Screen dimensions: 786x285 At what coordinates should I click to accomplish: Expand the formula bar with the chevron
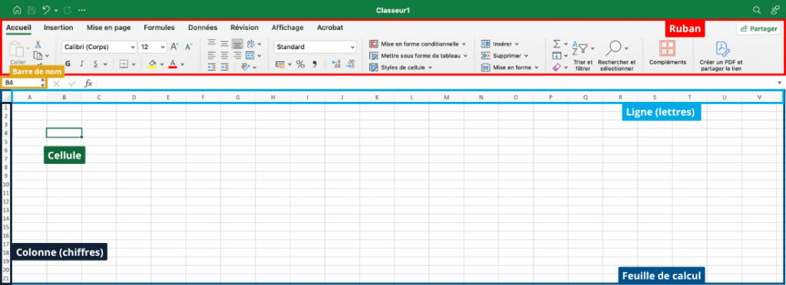pyautogui.click(x=780, y=83)
